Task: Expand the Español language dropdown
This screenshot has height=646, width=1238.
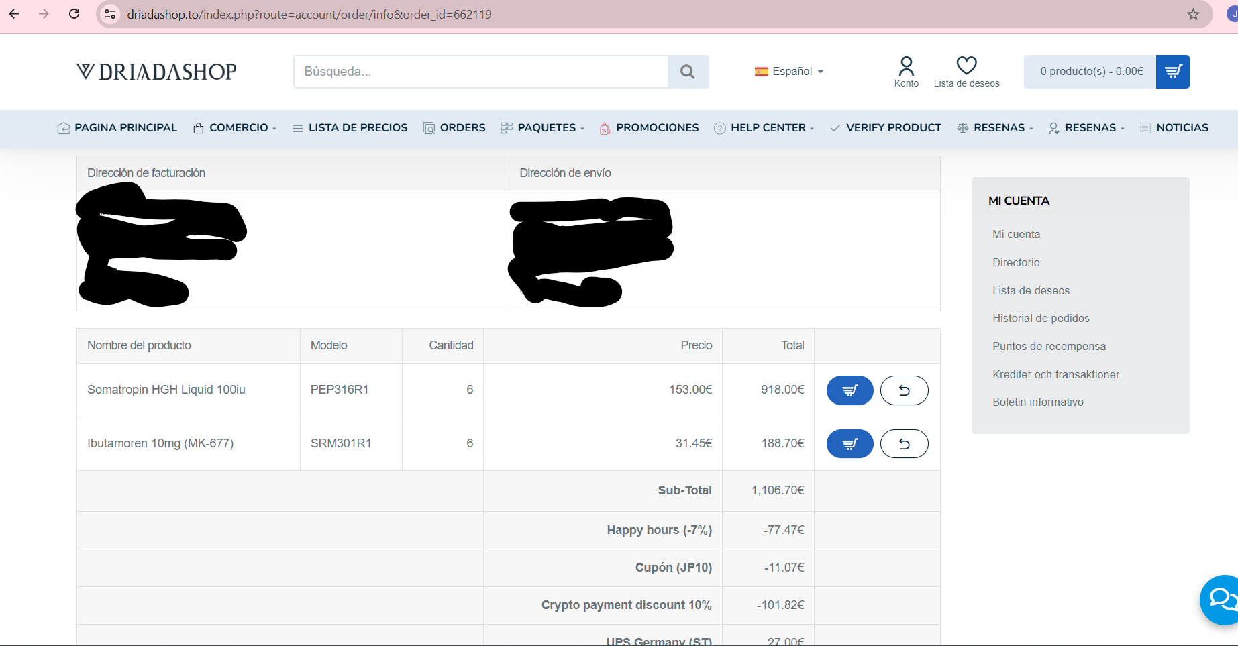Action: pyautogui.click(x=789, y=72)
